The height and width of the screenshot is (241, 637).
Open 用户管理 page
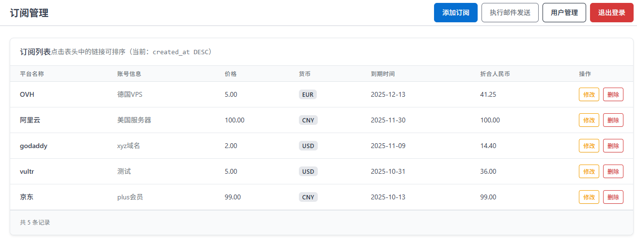(564, 13)
